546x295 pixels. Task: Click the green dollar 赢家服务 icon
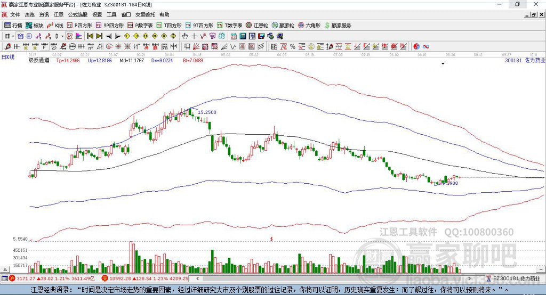[x=338, y=25]
